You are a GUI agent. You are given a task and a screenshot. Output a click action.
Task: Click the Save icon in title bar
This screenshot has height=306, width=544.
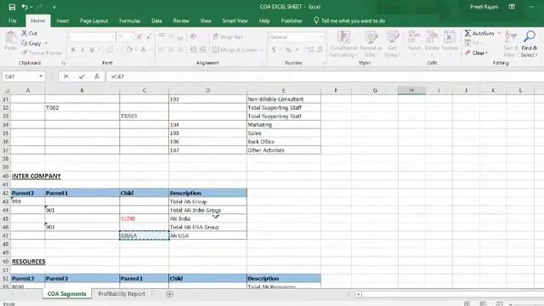[12, 7]
